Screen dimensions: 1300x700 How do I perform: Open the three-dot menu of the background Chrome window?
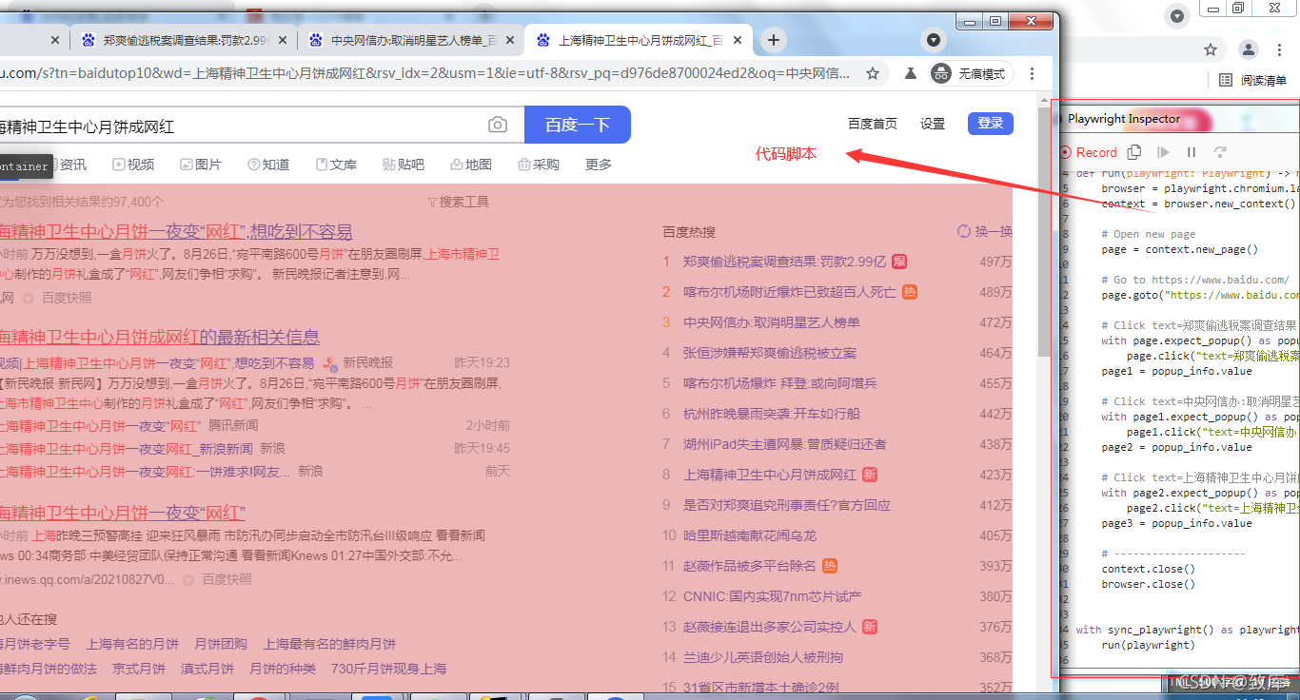(1281, 49)
